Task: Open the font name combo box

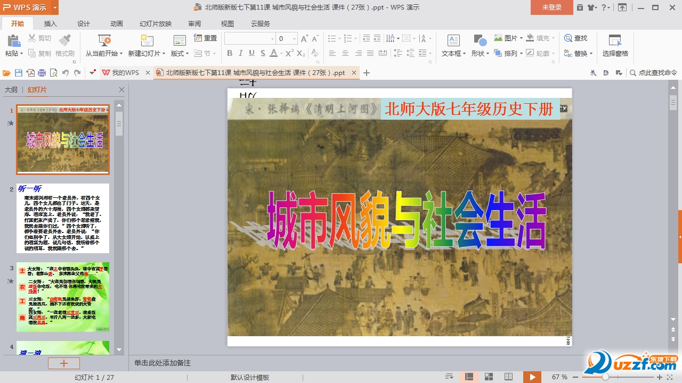Action: (x=250, y=38)
